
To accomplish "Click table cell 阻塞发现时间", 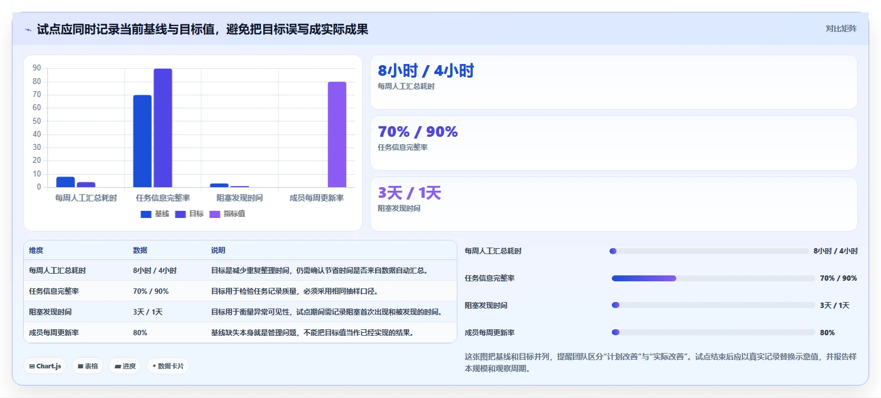I will click(x=50, y=312).
